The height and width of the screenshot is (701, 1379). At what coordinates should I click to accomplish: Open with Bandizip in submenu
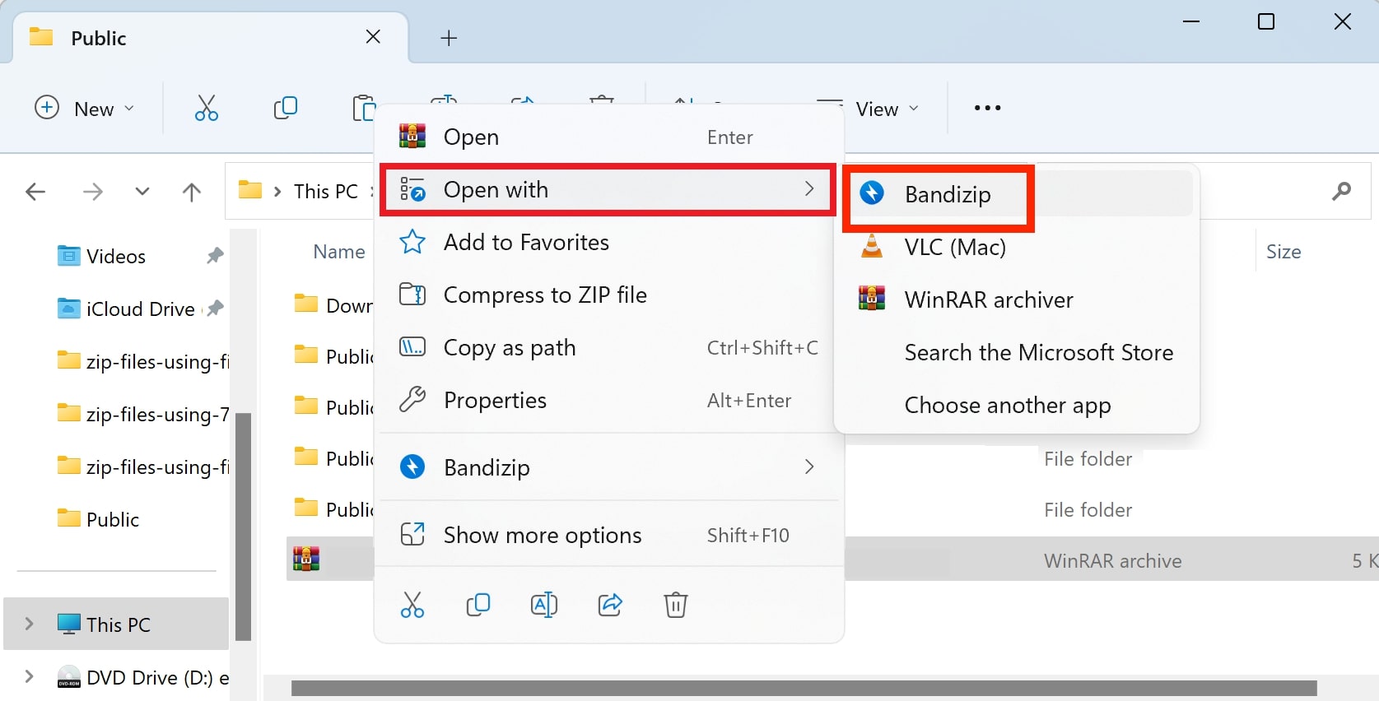point(1018,194)
